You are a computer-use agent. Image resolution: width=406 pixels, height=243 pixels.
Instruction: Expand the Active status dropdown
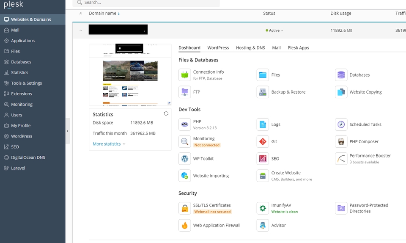click(x=274, y=30)
